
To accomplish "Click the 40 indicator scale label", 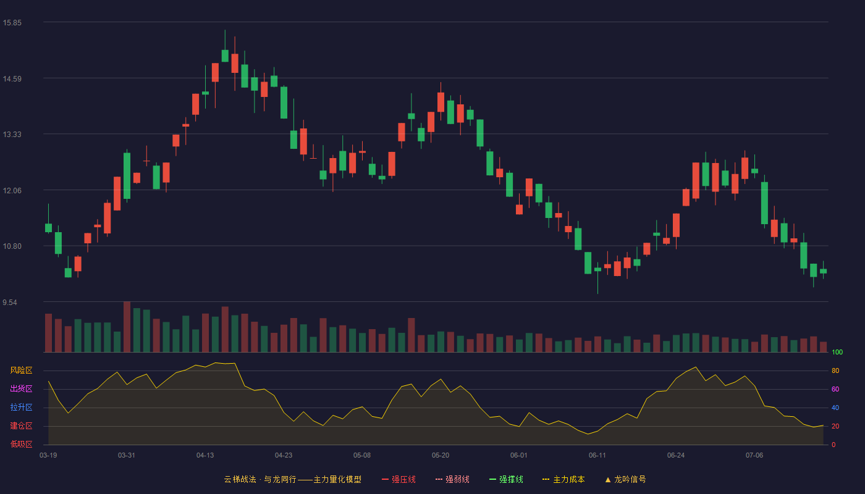I will point(835,408).
